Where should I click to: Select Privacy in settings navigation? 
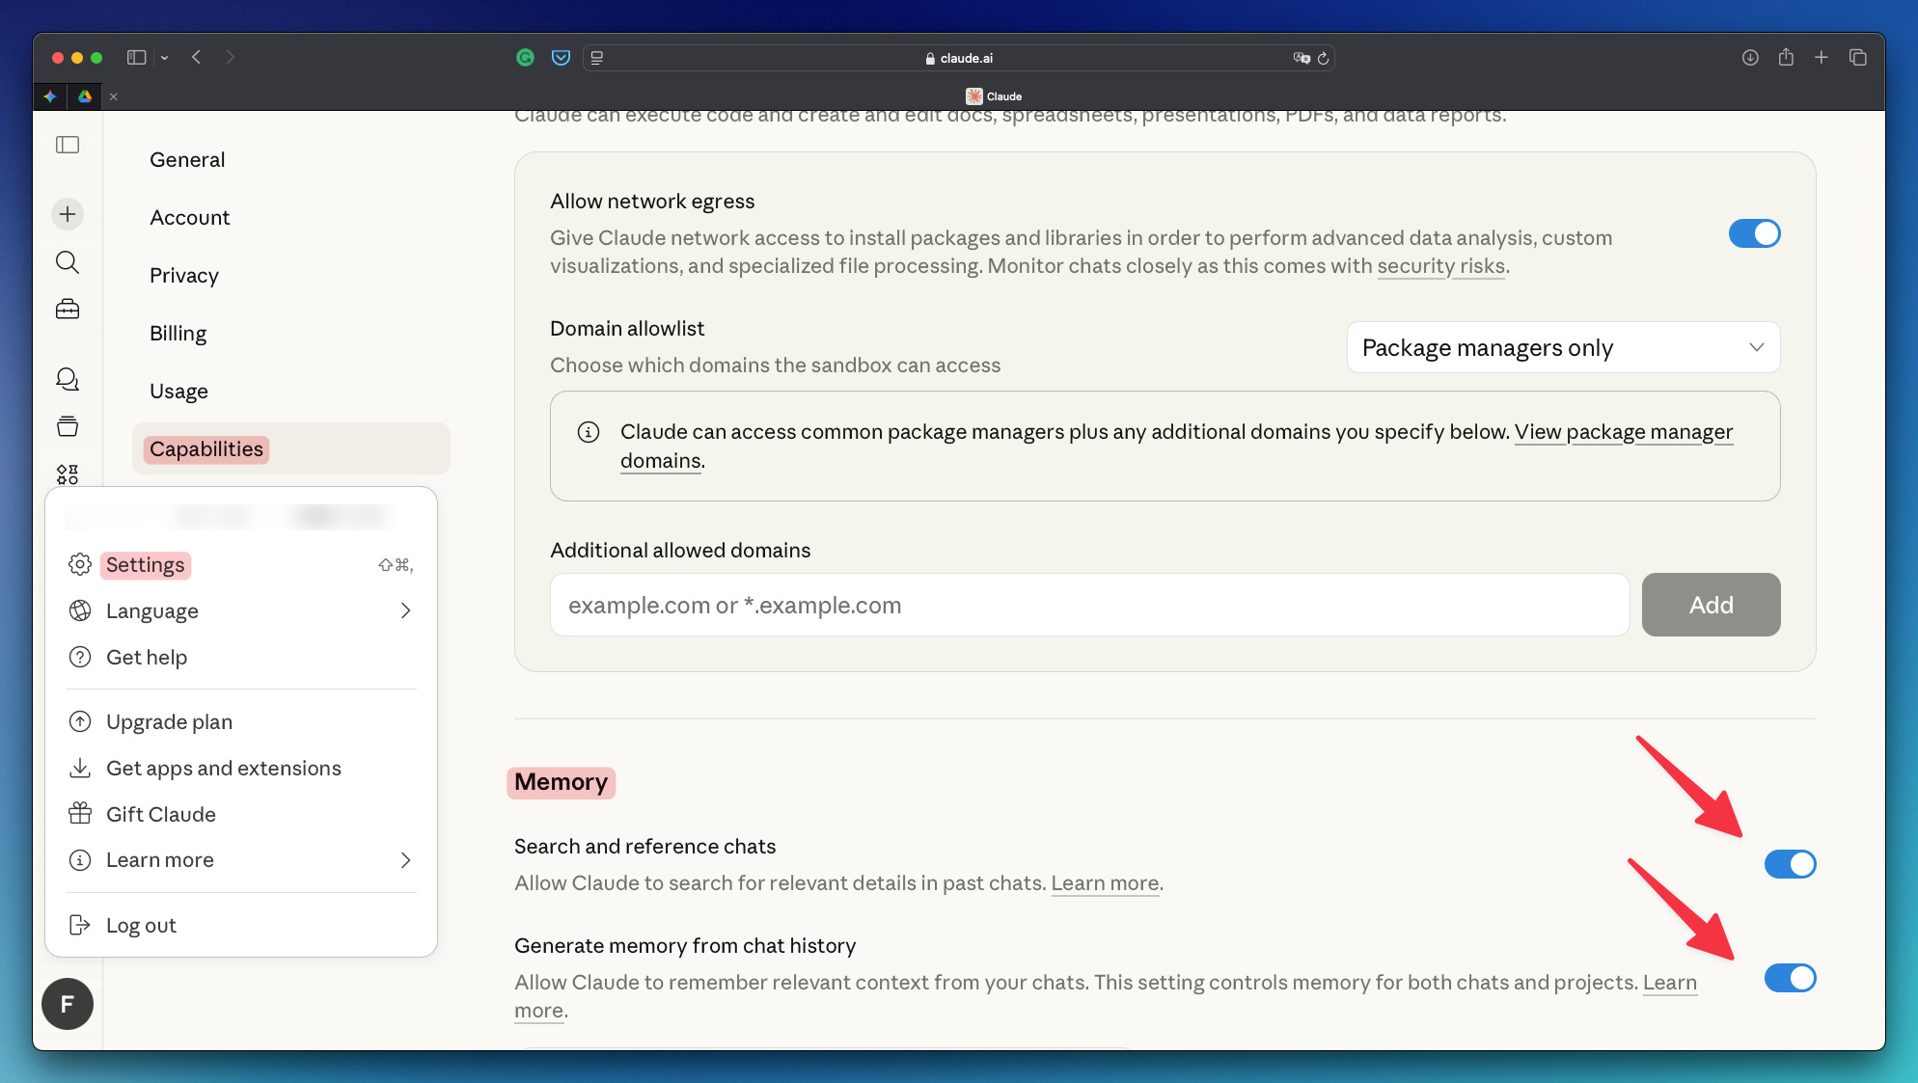[x=184, y=276]
